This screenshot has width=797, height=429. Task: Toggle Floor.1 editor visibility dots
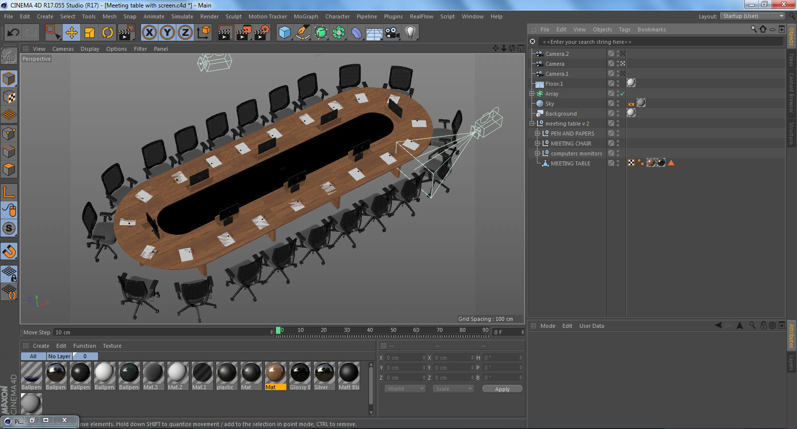coord(618,84)
